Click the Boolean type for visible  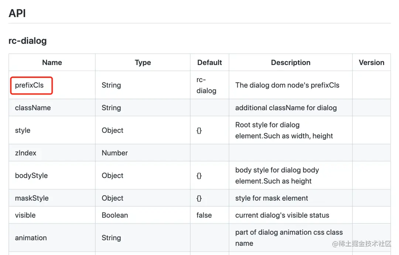(115, 215)
